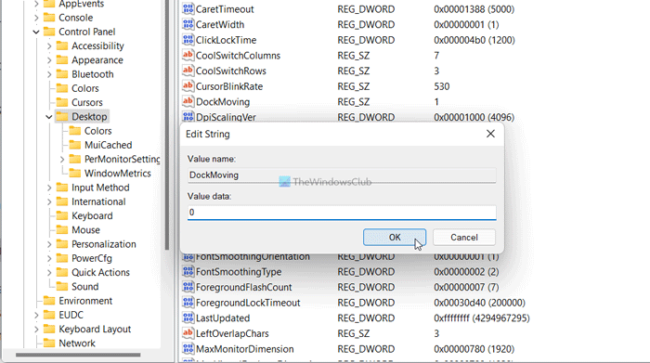Click the value 0x00001388 (5000)
The image size is (650, 363).
click(474, 9)
